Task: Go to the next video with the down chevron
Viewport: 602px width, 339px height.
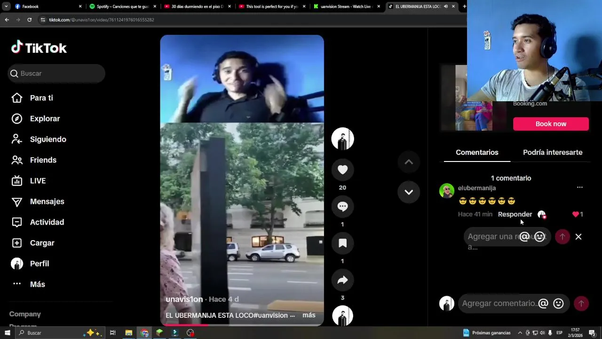Action: 409,192
